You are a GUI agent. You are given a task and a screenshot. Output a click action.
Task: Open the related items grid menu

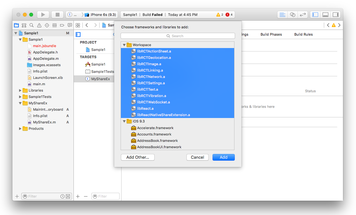pos(78,25)
